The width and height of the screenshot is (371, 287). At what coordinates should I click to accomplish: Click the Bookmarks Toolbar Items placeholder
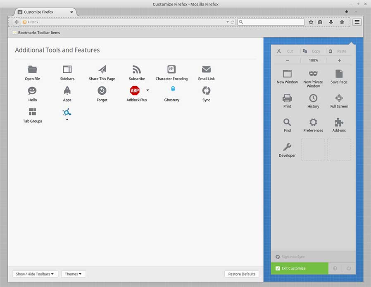pos(36,33)
